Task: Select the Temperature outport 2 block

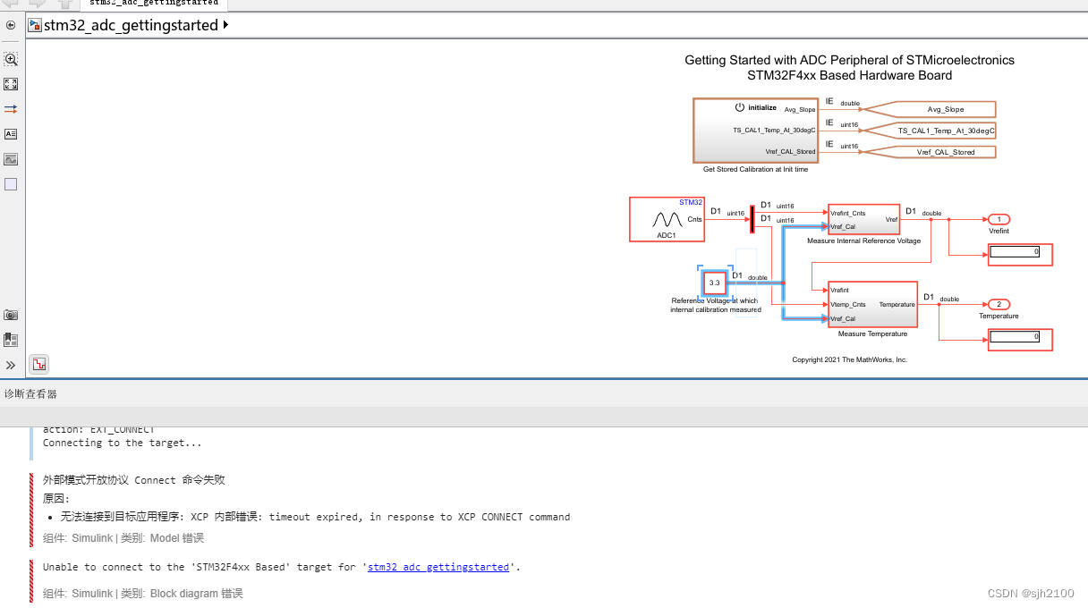Action: [999, 304]
